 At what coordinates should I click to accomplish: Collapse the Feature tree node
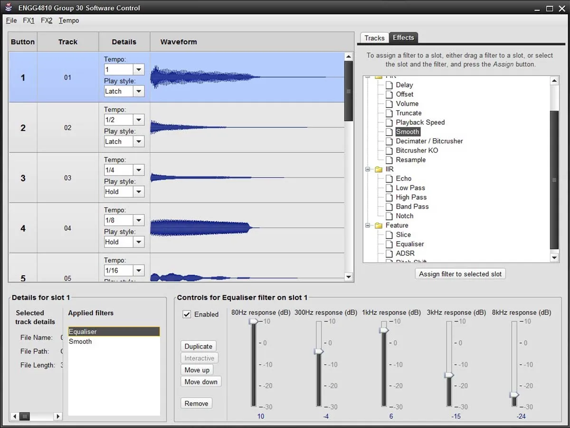point(368,225)
